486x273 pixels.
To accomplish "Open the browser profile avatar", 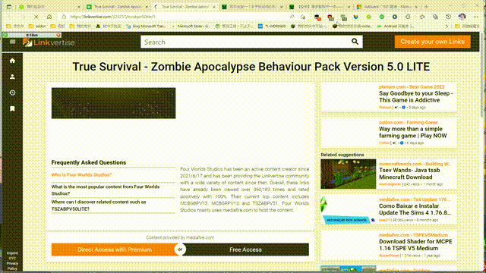I will tap(462, 17).
